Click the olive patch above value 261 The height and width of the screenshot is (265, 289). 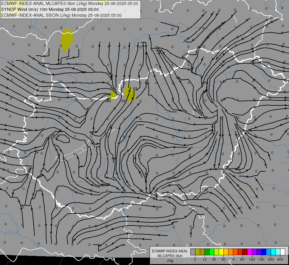[130, 93]
